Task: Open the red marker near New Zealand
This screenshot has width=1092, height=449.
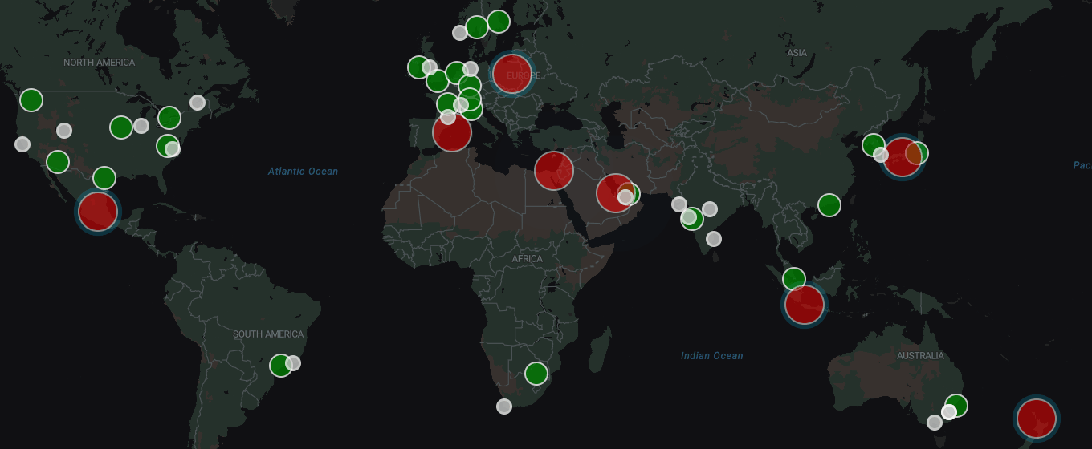Action: (1036, 419)
